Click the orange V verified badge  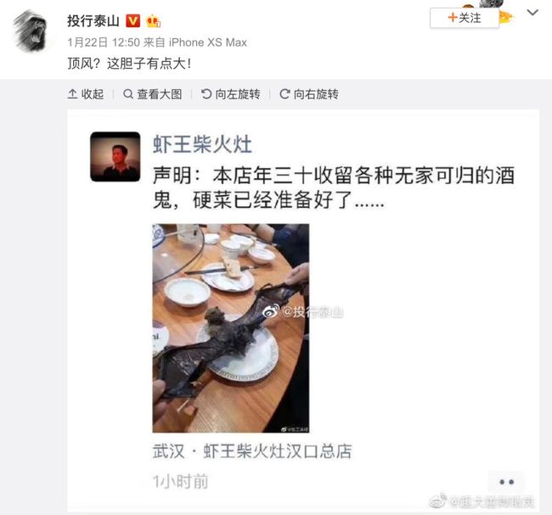133,21
